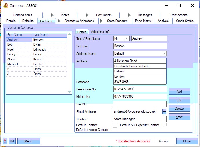The width and height of the screenshot is (200, 147).
Task: Click the ellipsis button beside Email Address
Action: pyautogui.click(x=164, y=111)
